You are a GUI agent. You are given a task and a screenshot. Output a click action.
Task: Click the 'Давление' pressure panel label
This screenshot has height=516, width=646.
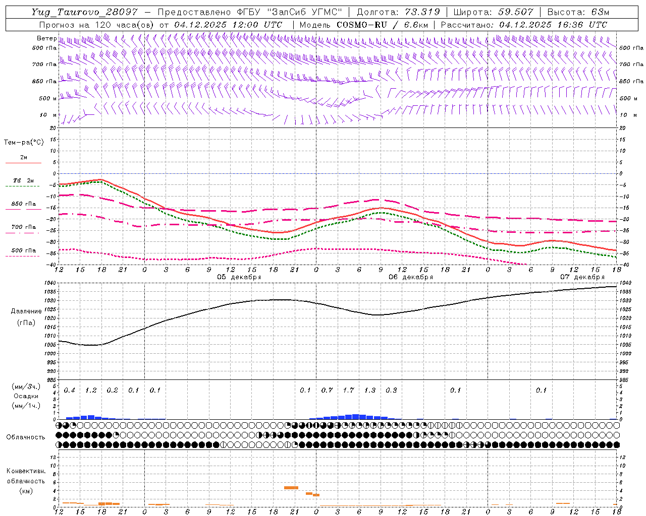click(26, 311)
